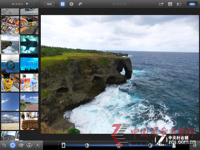Toggle the blue edit mode button
Screen dimensions: 200x150
pos(192,4)
